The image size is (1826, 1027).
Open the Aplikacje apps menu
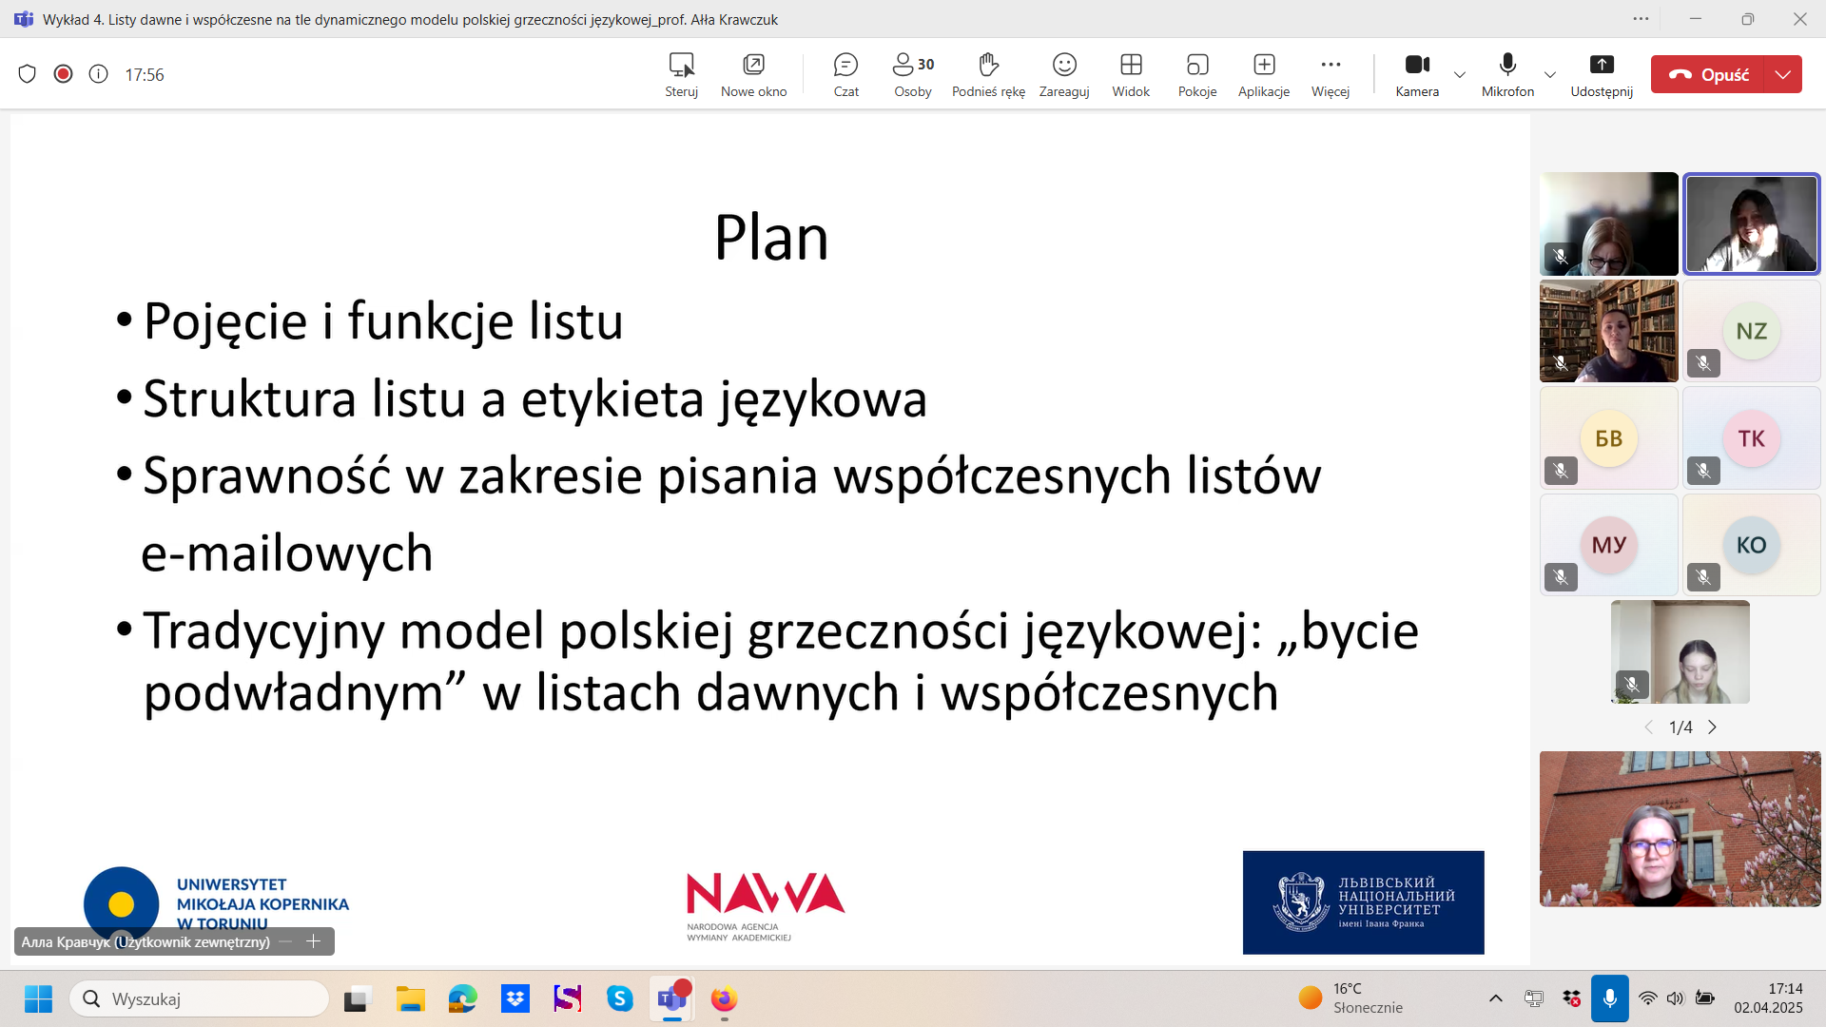(x=1264, y=74)
